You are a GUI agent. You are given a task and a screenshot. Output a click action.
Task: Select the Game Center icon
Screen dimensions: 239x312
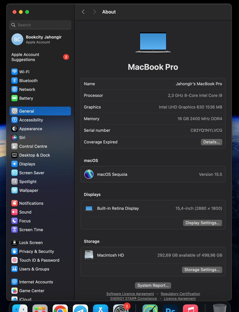click(x=15, y=291)
